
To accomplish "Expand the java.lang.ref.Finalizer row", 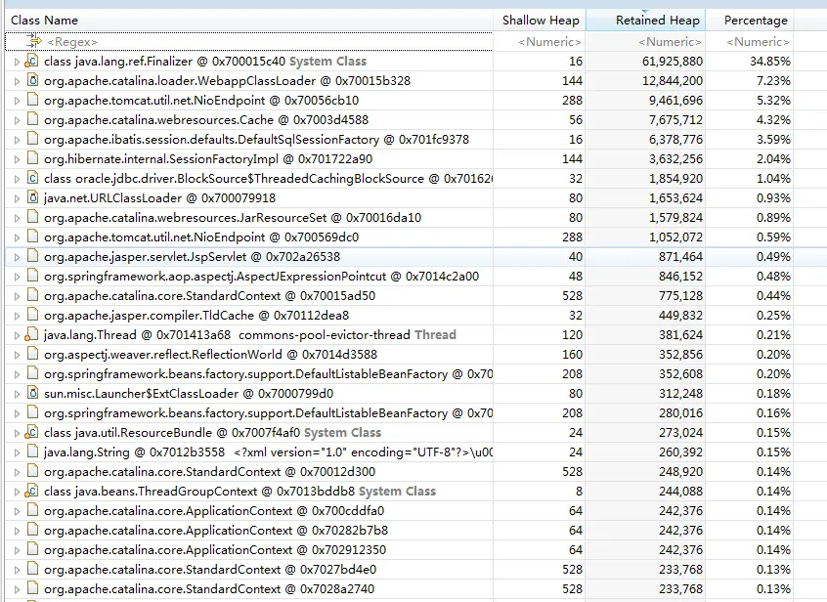I will (17, 62).
